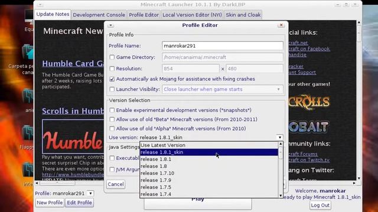Click the Profile Name input field
Screen dimensions: 378x212
pos(223,46)
